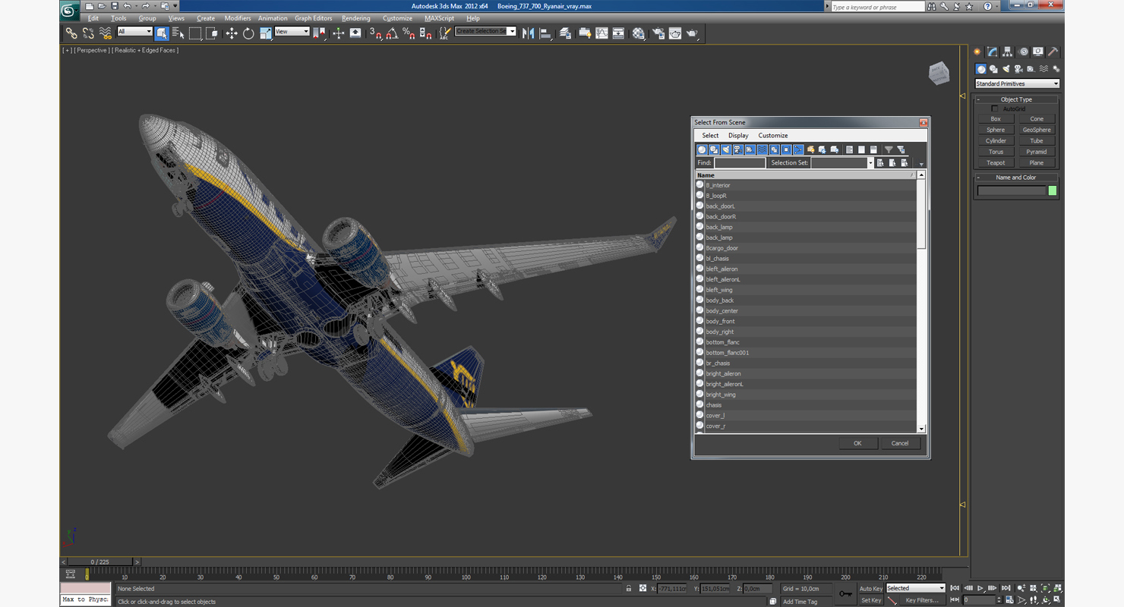Switch to the Hierarchy panel tab
The width and height of the screenshot is (1124, 607).
tap(1008, 52)
